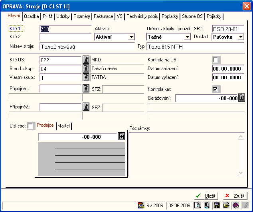
Task: Switch to the VS tab
Action: coord(120,16)
